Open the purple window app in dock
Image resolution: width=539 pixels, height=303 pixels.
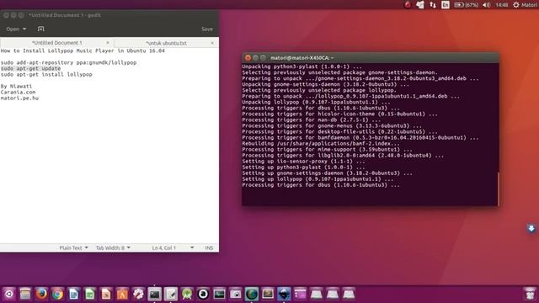(x=300, y=294)
